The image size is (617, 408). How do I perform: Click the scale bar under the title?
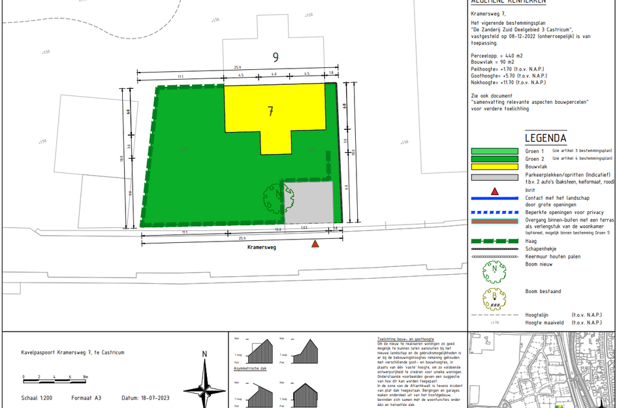pos(55,381)
